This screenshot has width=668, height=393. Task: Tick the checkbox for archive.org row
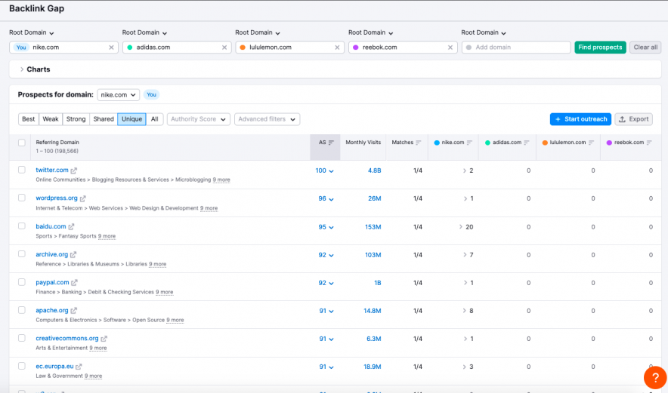pyautogui.click(x=22, y=254)
